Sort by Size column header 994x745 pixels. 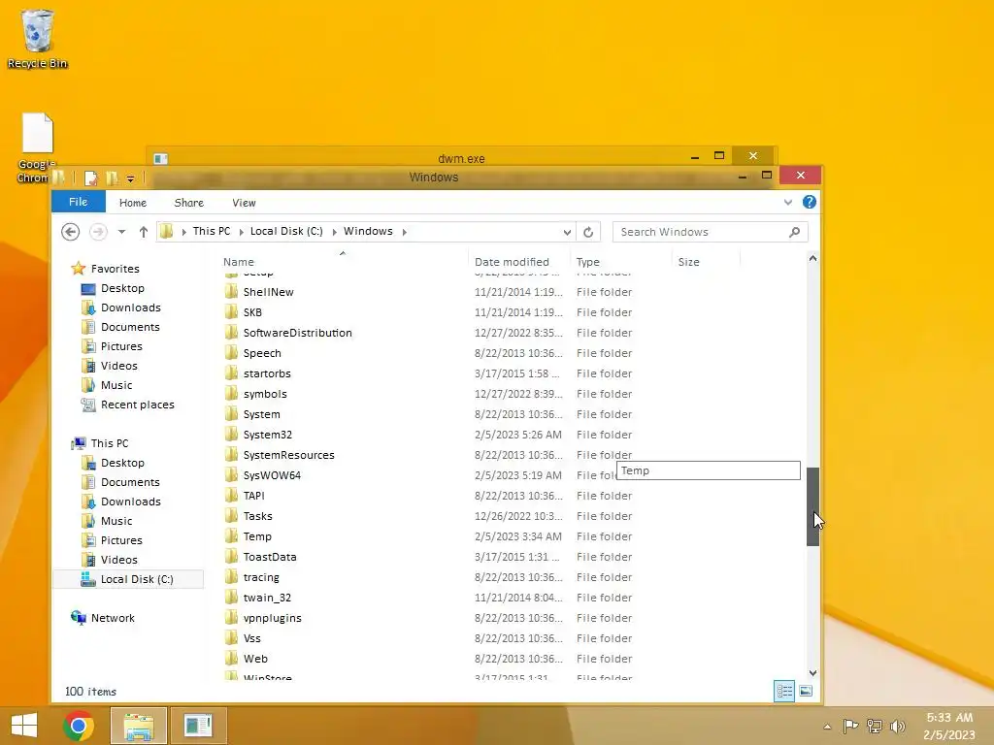point(706,262)
